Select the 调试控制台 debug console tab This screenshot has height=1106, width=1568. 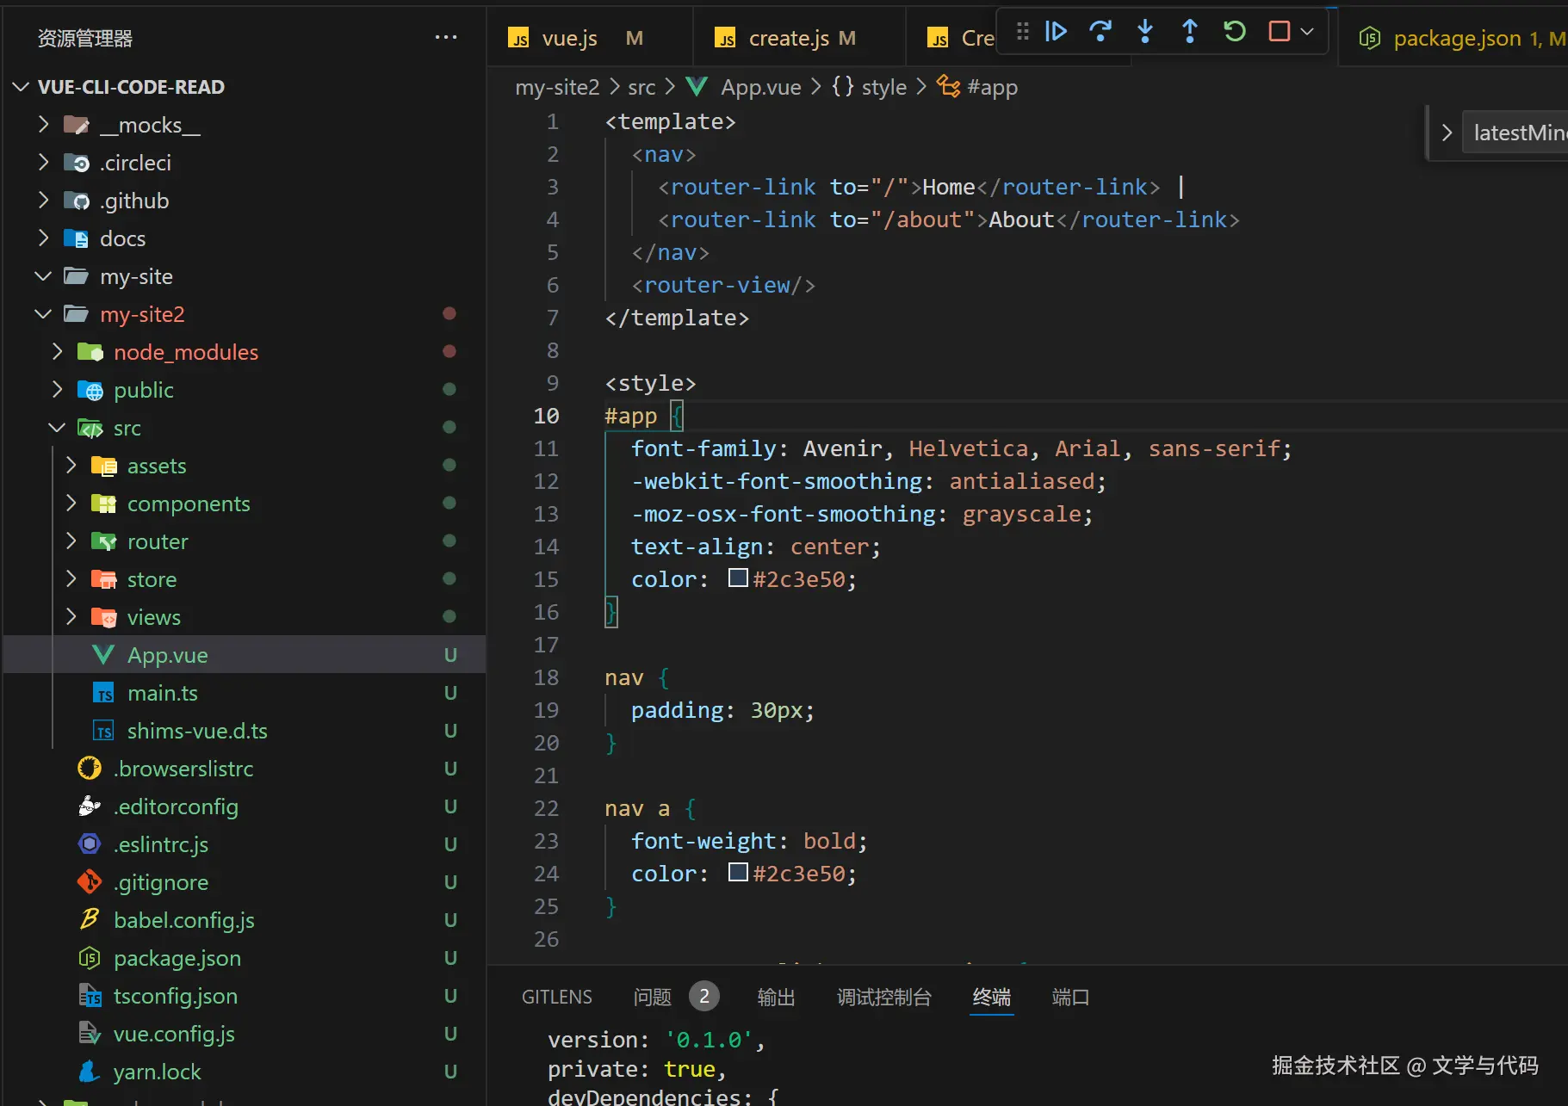(884, 997)
